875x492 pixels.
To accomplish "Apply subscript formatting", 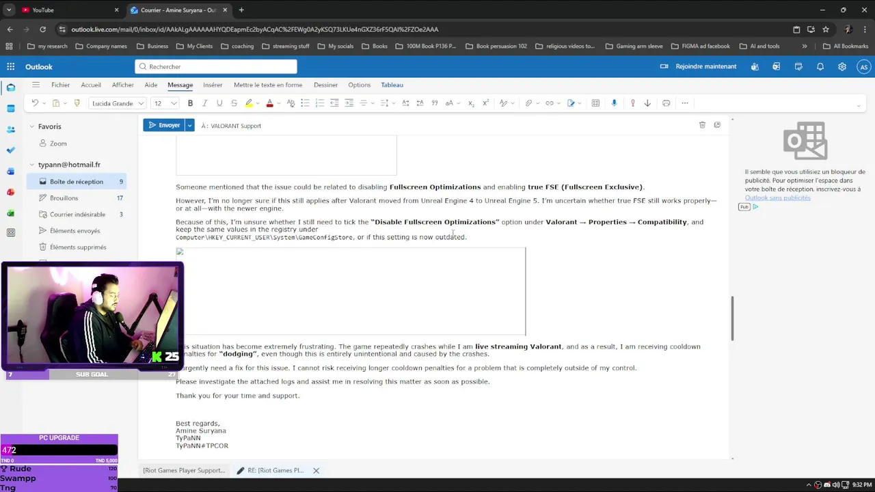I will click(x=471, y=103).
